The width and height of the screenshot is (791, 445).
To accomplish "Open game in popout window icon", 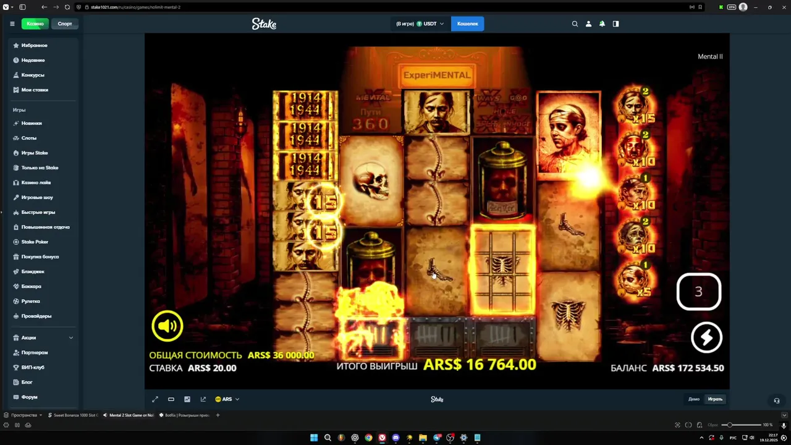I will (203, 399).
